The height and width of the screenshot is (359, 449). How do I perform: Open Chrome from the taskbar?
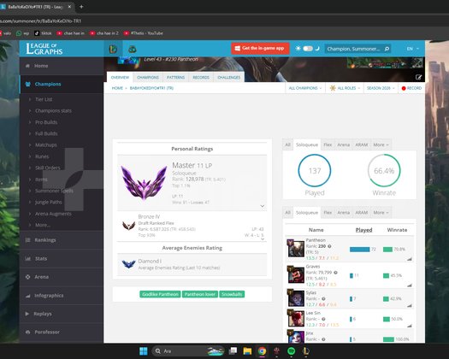tap(262, 351)
